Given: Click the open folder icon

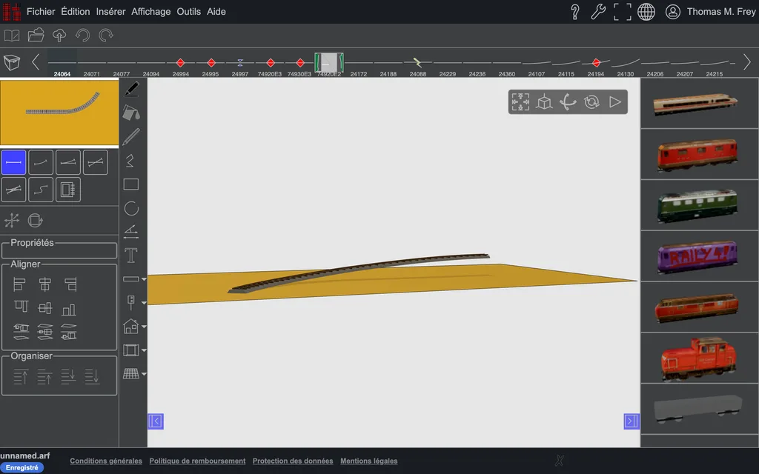Looking at the screenshot, I should click(x=36, y=36).
